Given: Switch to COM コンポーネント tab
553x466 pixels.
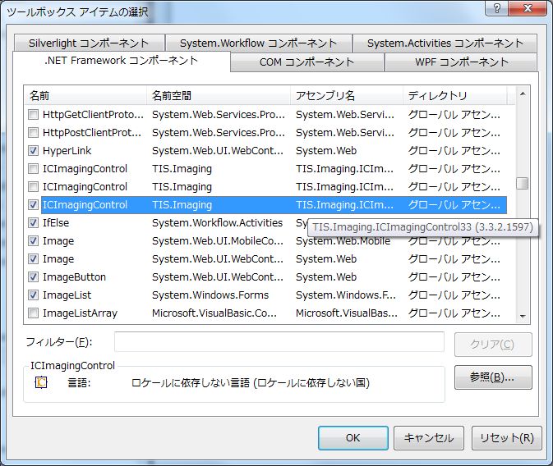Looking at the screenshot, I should tap(306, 62).
